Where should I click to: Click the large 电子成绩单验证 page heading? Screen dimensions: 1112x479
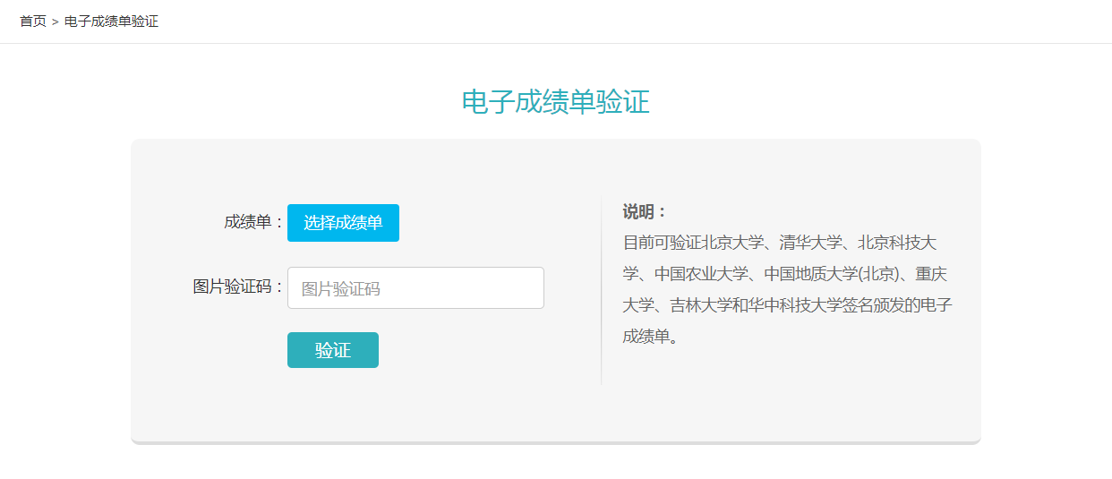click(555, 102)
